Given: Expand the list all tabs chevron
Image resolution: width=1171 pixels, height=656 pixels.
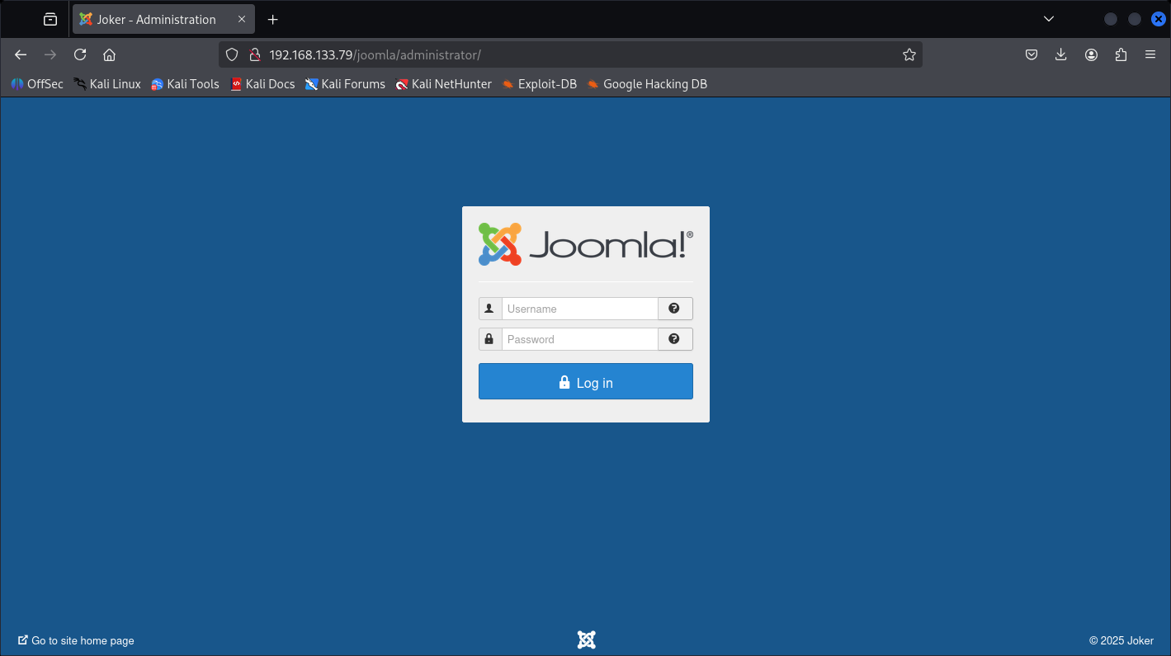Looking at the screenshot, I should (1049, 19).
